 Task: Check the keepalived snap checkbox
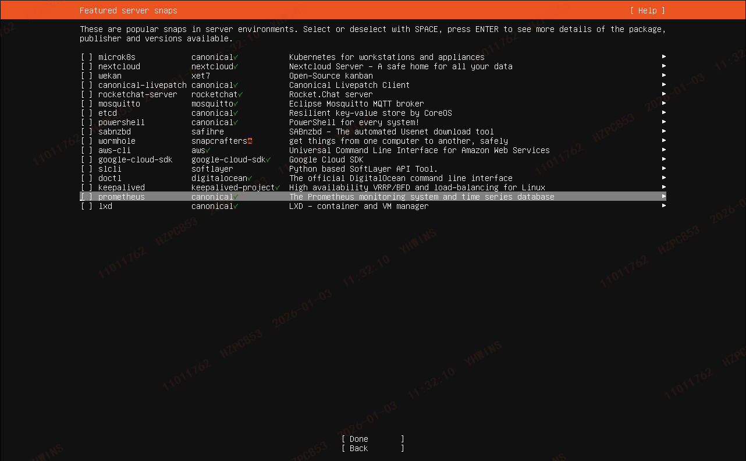[x=86, y=187]
